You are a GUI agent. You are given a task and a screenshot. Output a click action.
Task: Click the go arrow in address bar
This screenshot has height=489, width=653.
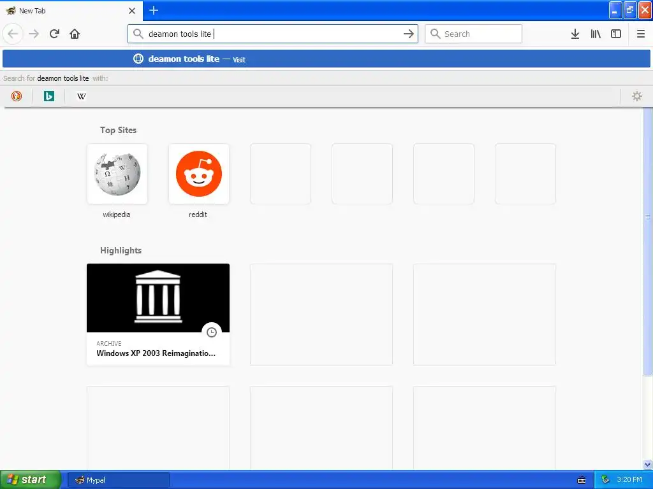coord(409,34)
